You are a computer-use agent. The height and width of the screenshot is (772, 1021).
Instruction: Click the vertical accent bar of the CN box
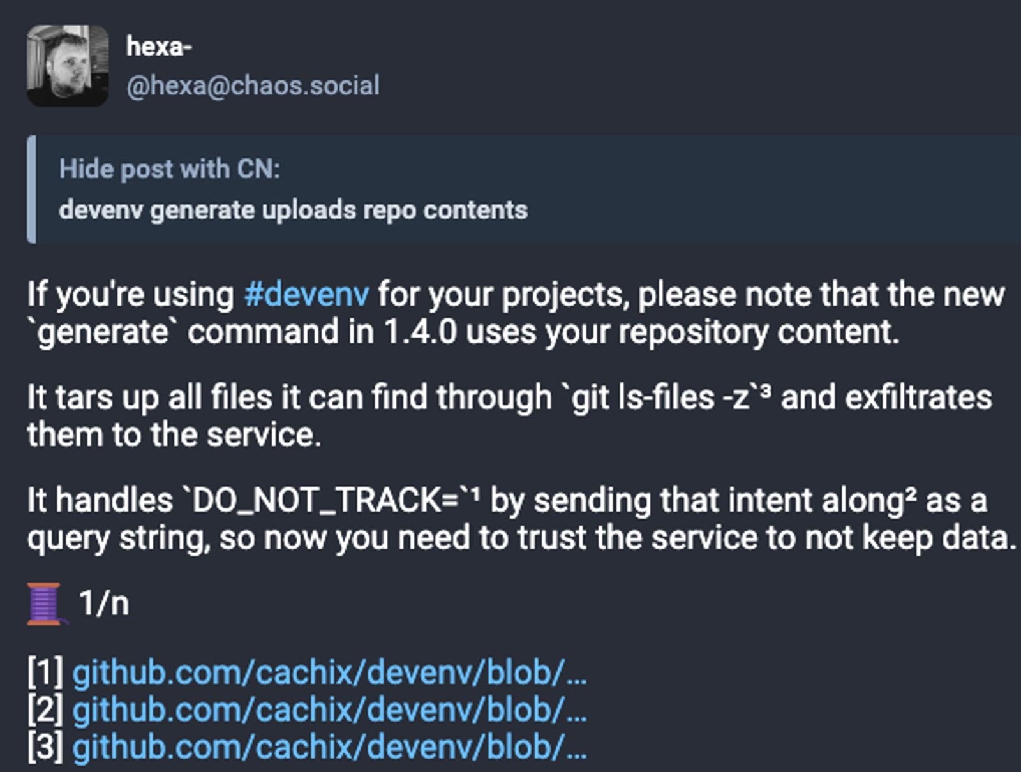(x=31, y=189)
